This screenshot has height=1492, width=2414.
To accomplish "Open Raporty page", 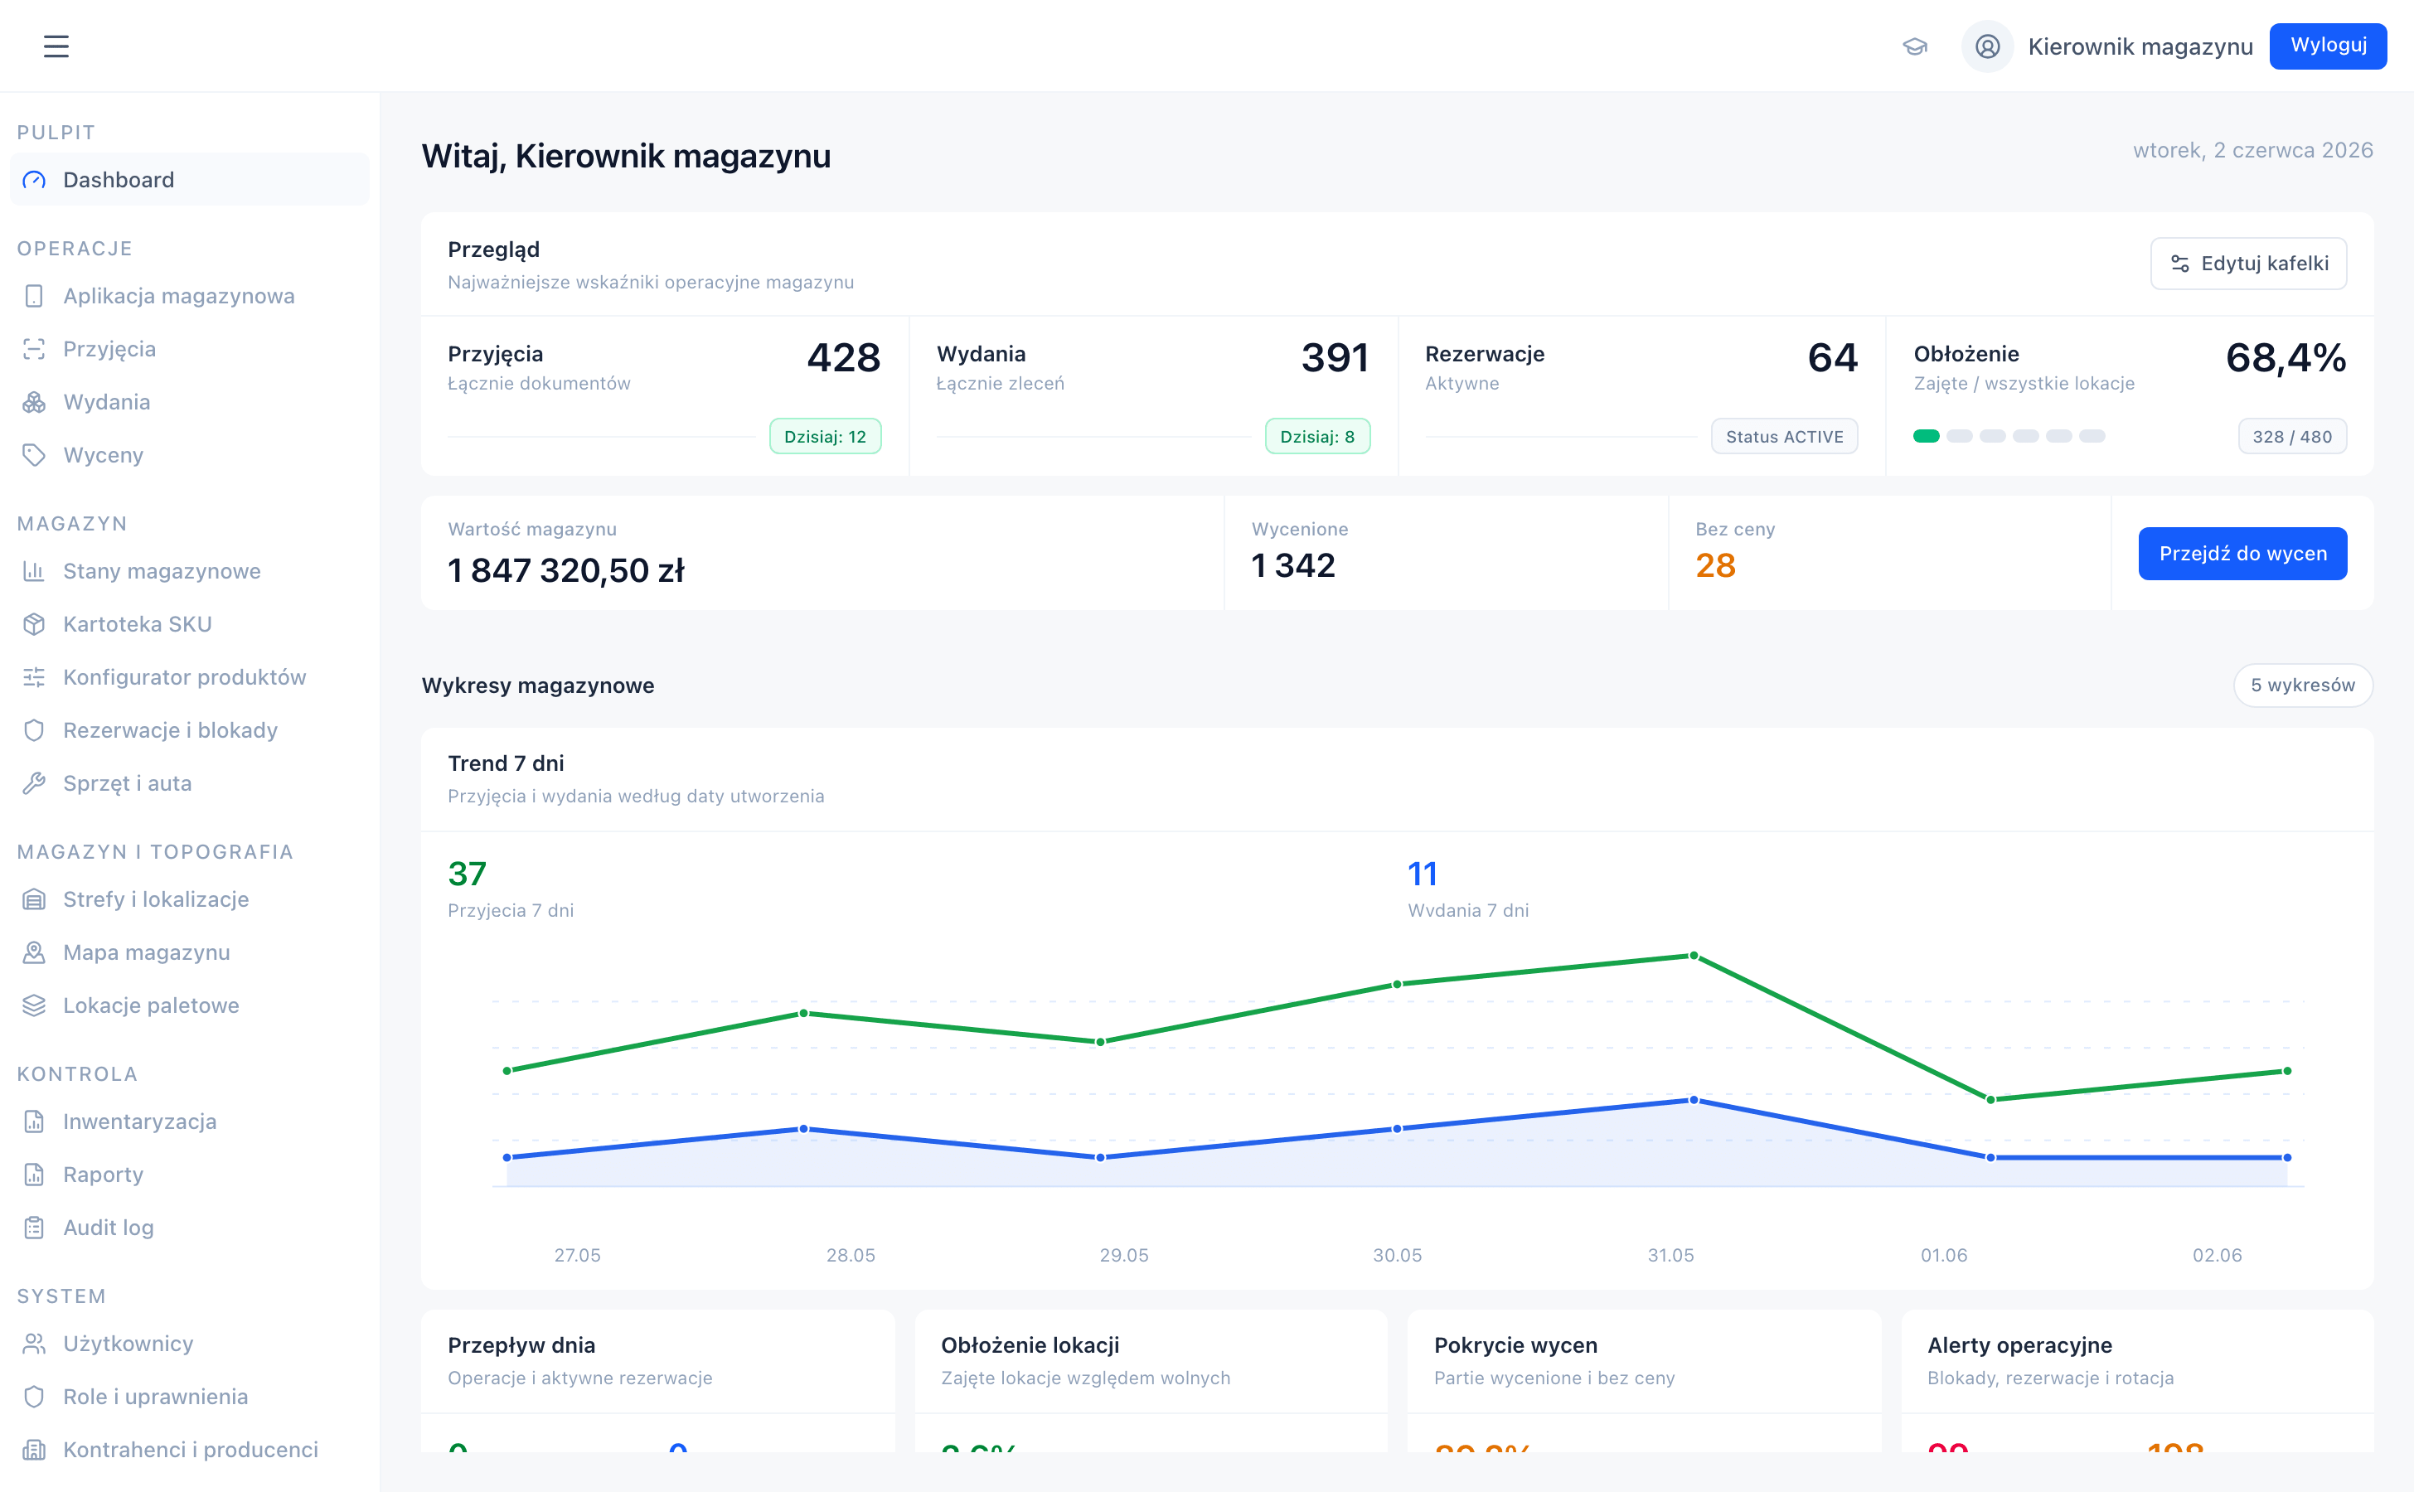I will [x=190, y=1175].
